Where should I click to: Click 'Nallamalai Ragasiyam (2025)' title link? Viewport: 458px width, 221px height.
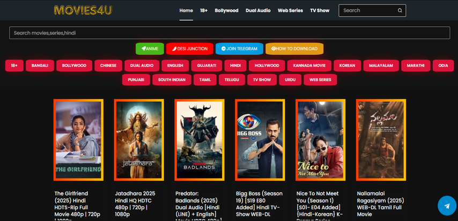click(x=381, y=204)
